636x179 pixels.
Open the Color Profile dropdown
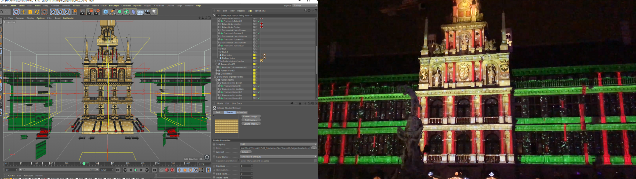click(x=278, y=157)
